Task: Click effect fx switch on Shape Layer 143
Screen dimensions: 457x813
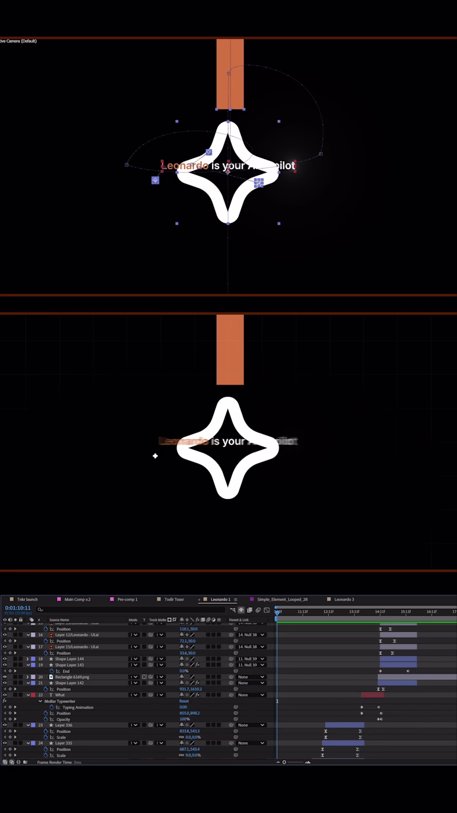Action: [198, 665]
